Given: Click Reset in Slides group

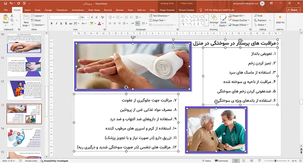Looking at the screenshot, I should pyautogui.click(x=36, y=20).
